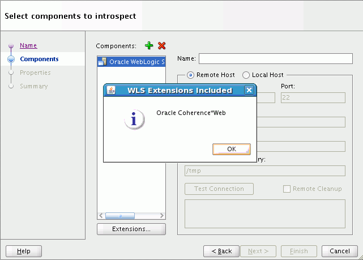Select the Components wizard step
Viewport: 363px width, 260px height.
pos(39,59)
